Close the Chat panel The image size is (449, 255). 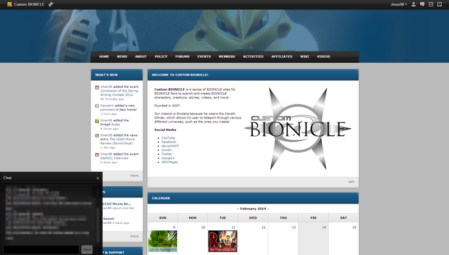click(x=98, y=178)
